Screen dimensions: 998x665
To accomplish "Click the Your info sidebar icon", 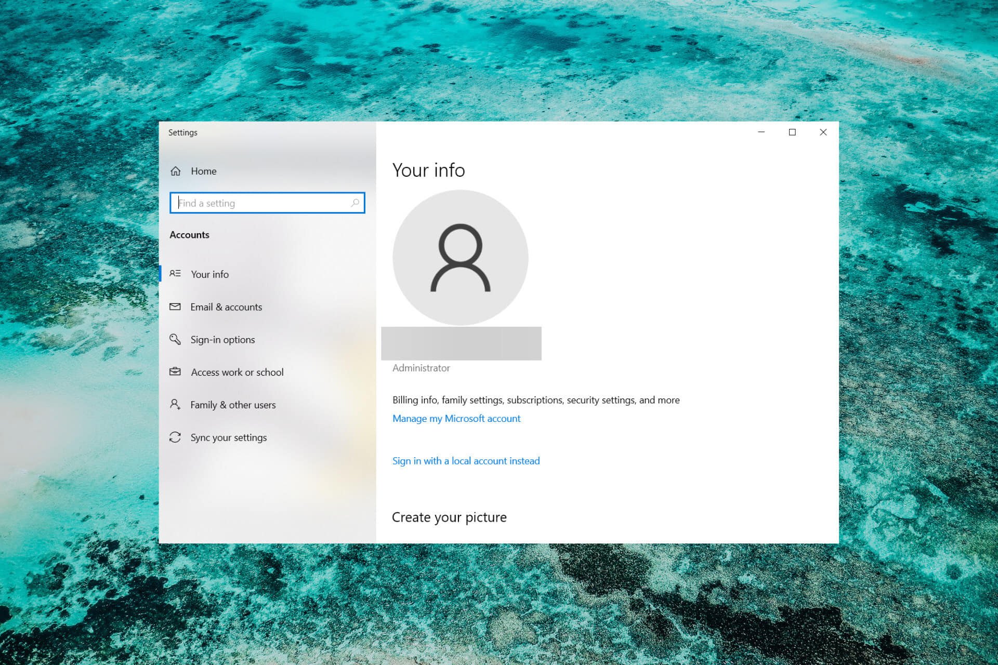I will pyautogui.click(x=175, y=274).
